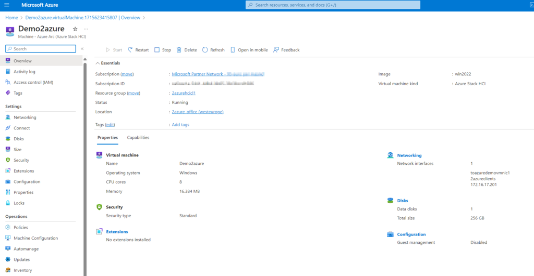The image size is (534, 276).
Task: Open Access control (IAM) icon
Action: click(8, 82)
